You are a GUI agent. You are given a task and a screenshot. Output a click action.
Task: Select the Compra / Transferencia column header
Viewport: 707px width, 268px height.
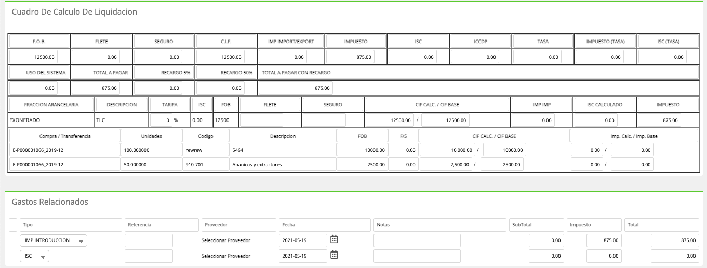coord(65,136)
